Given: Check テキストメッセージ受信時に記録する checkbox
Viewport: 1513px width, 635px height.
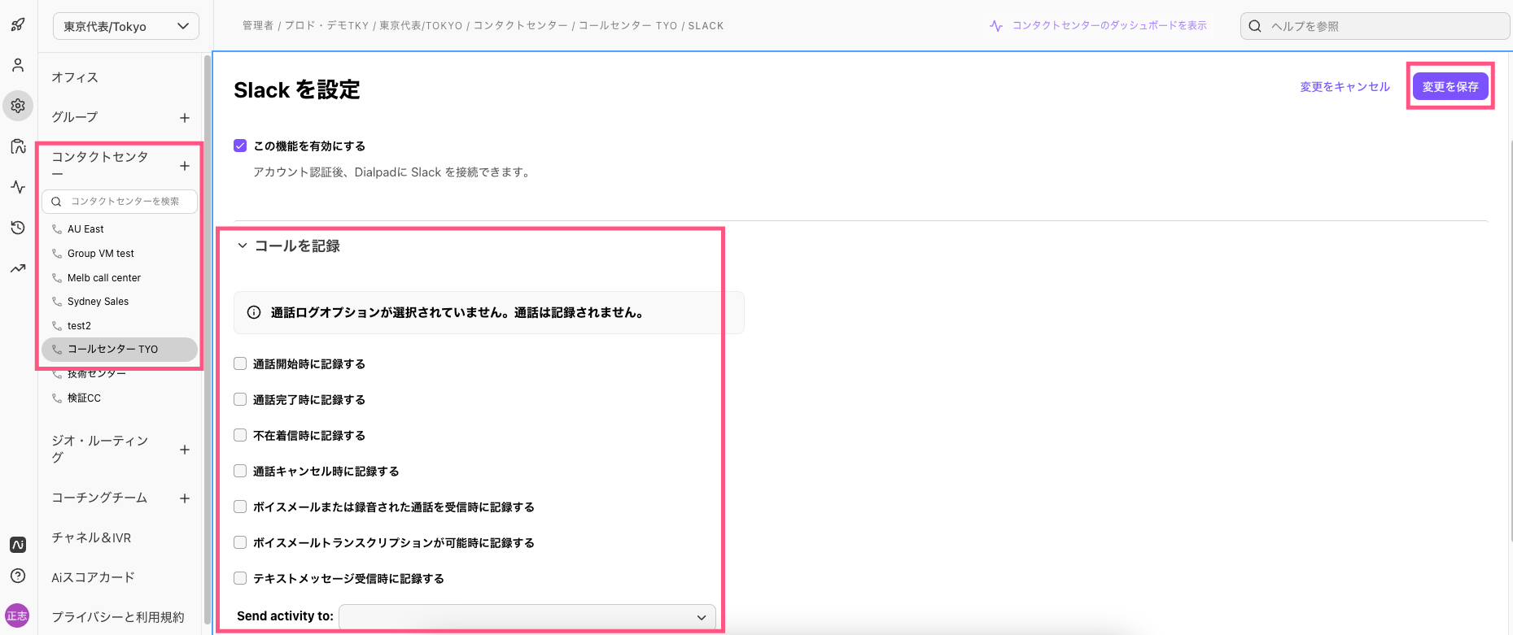Looking at the screenshot, I should (240, 578).
